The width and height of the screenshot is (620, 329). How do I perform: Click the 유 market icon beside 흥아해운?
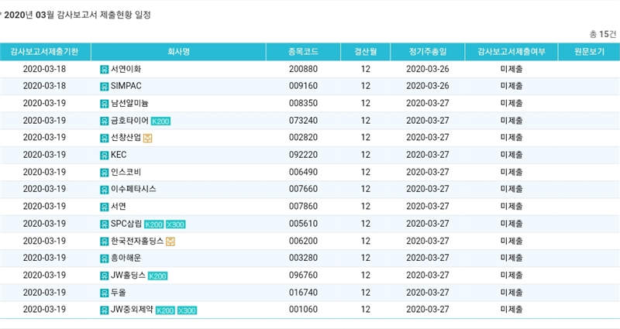(104, 259)
